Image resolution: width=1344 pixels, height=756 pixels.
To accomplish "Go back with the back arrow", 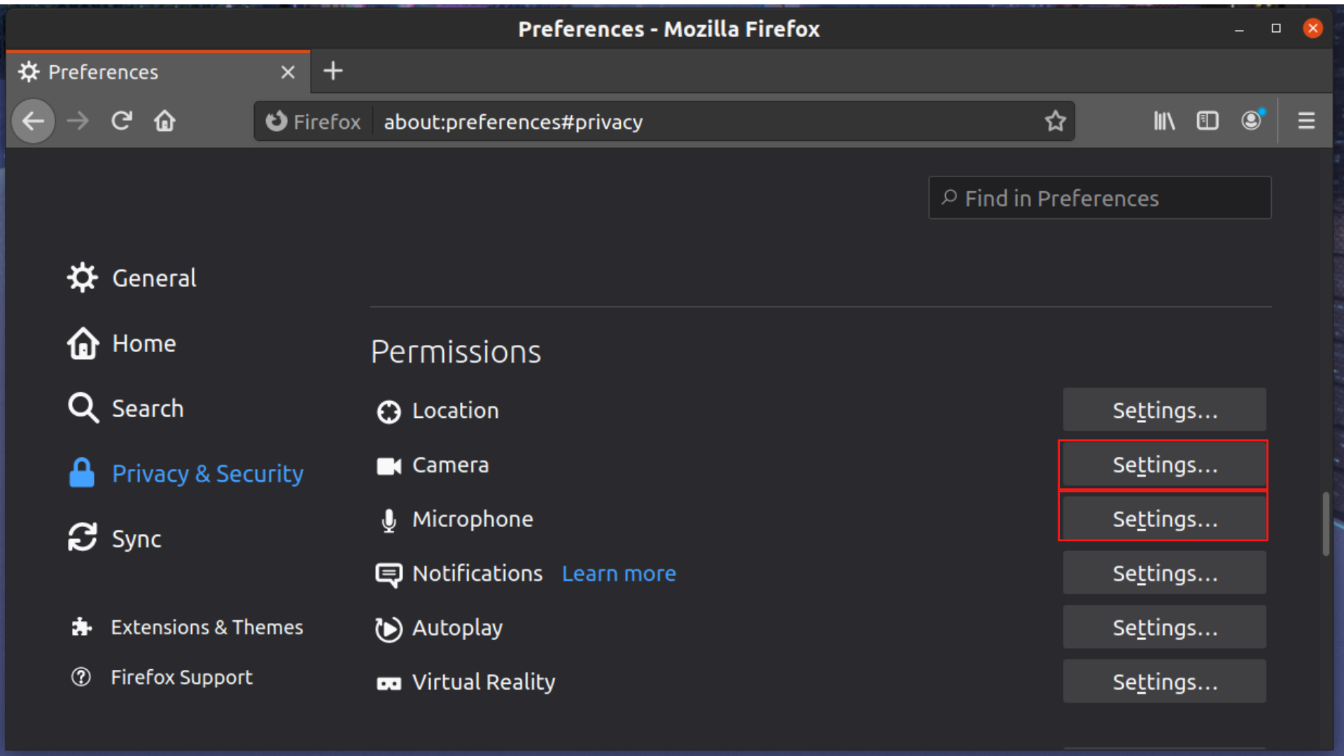I will 33,121.
